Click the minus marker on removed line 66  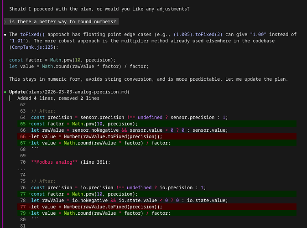tap(30, 136)
